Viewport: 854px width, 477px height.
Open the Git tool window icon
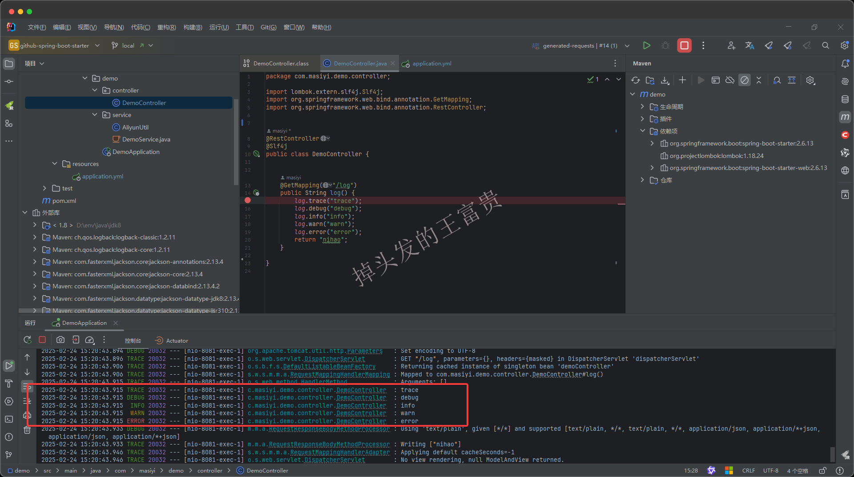[x=9, y=455]
